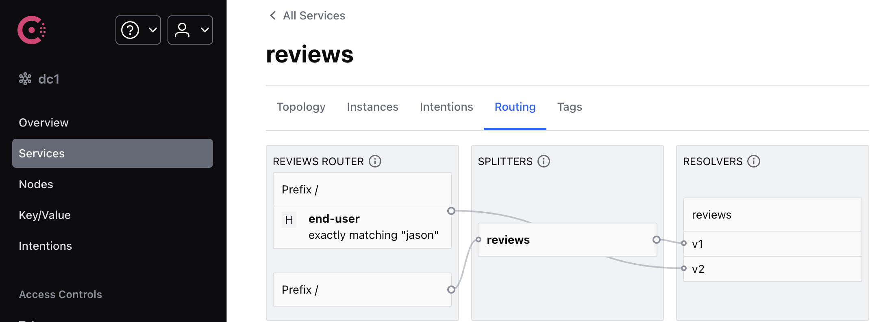
Task: Go back to All Services
Action: [x=314, y=15]
